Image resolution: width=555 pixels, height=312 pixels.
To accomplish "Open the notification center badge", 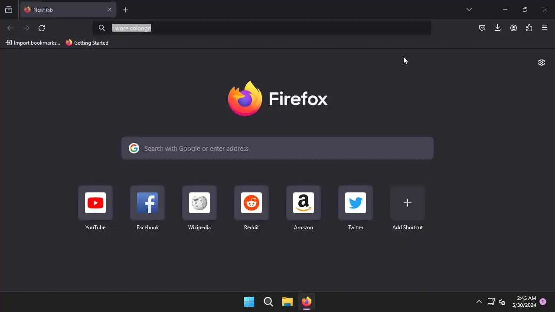I will tap(543, 302).
